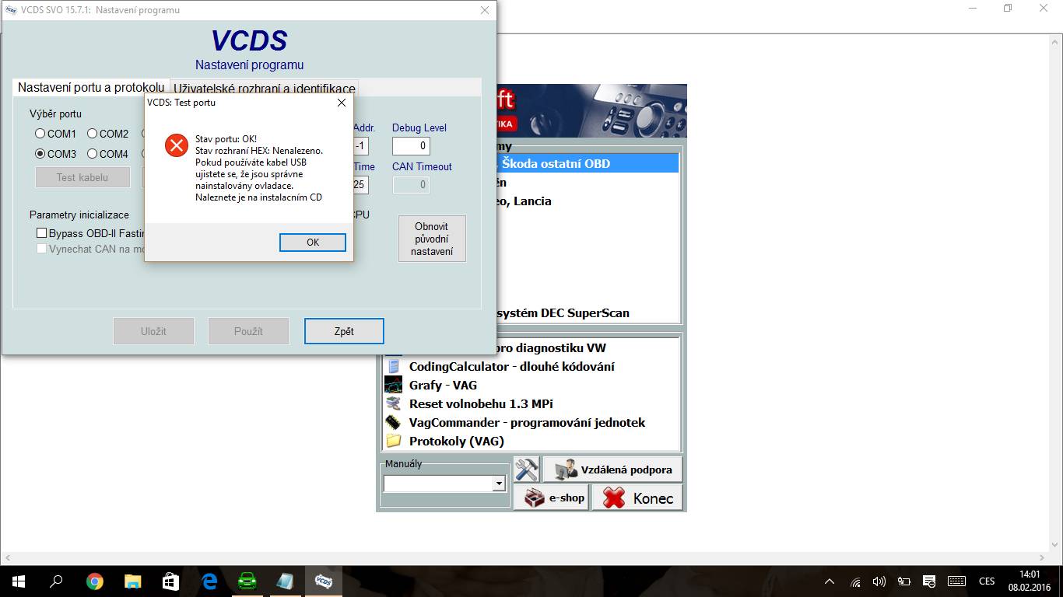Switch to the VCDS taskbar icon

click(323, 581)
